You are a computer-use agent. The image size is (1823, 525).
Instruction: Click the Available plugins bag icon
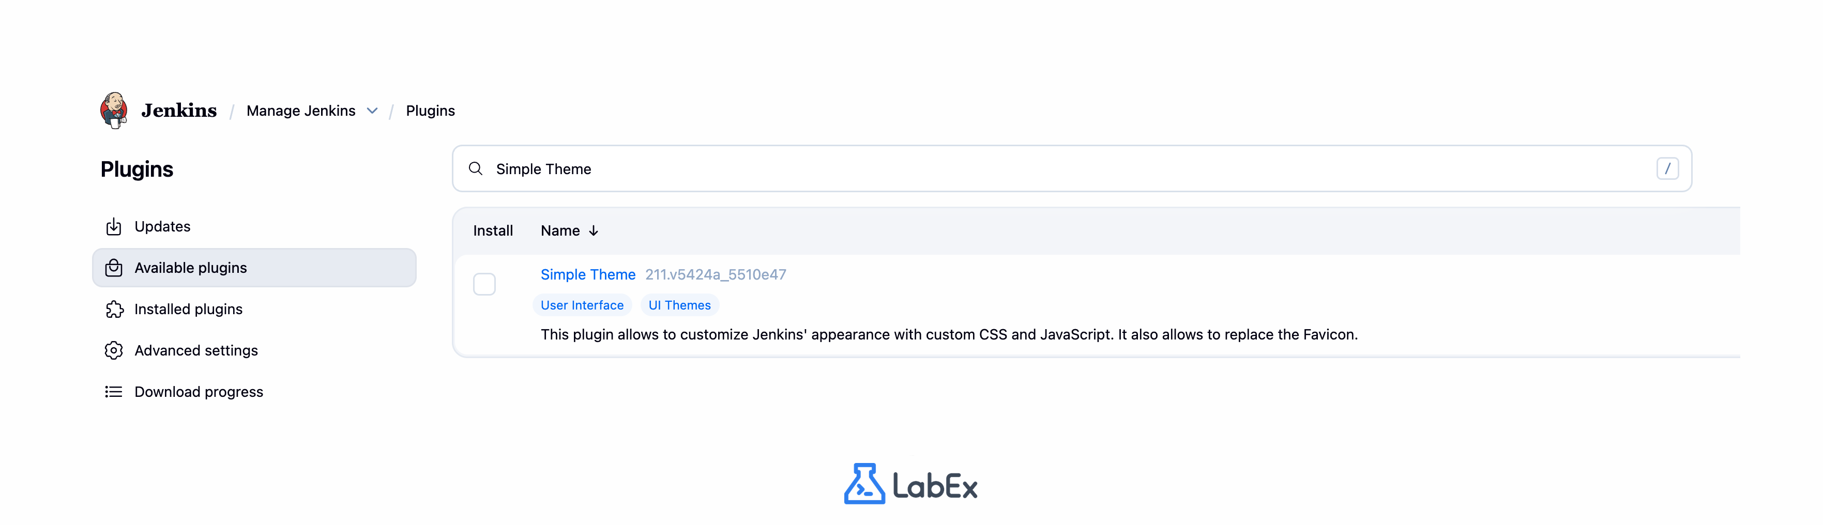(x=114, y=268)
